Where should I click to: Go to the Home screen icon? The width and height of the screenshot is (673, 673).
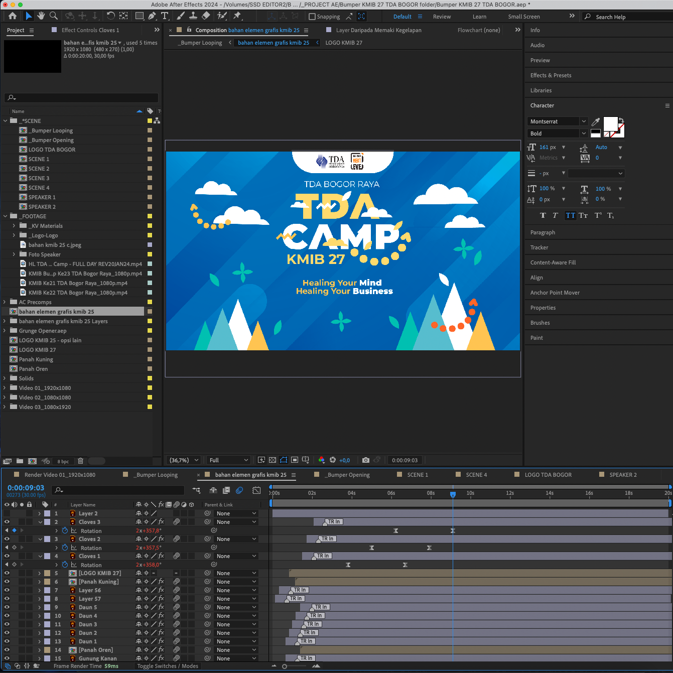pos(13,16)
